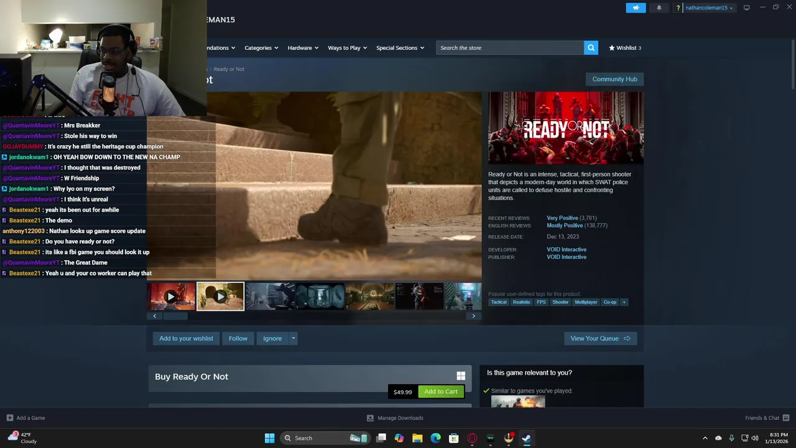Click the green Add to Cart button

click(441, 391)
